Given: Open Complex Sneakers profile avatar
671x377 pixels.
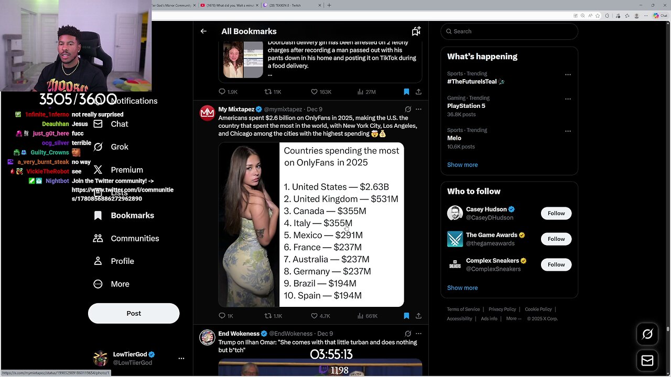Looking at the screenshot, I should pyautogui.click(x=455, y=264).
